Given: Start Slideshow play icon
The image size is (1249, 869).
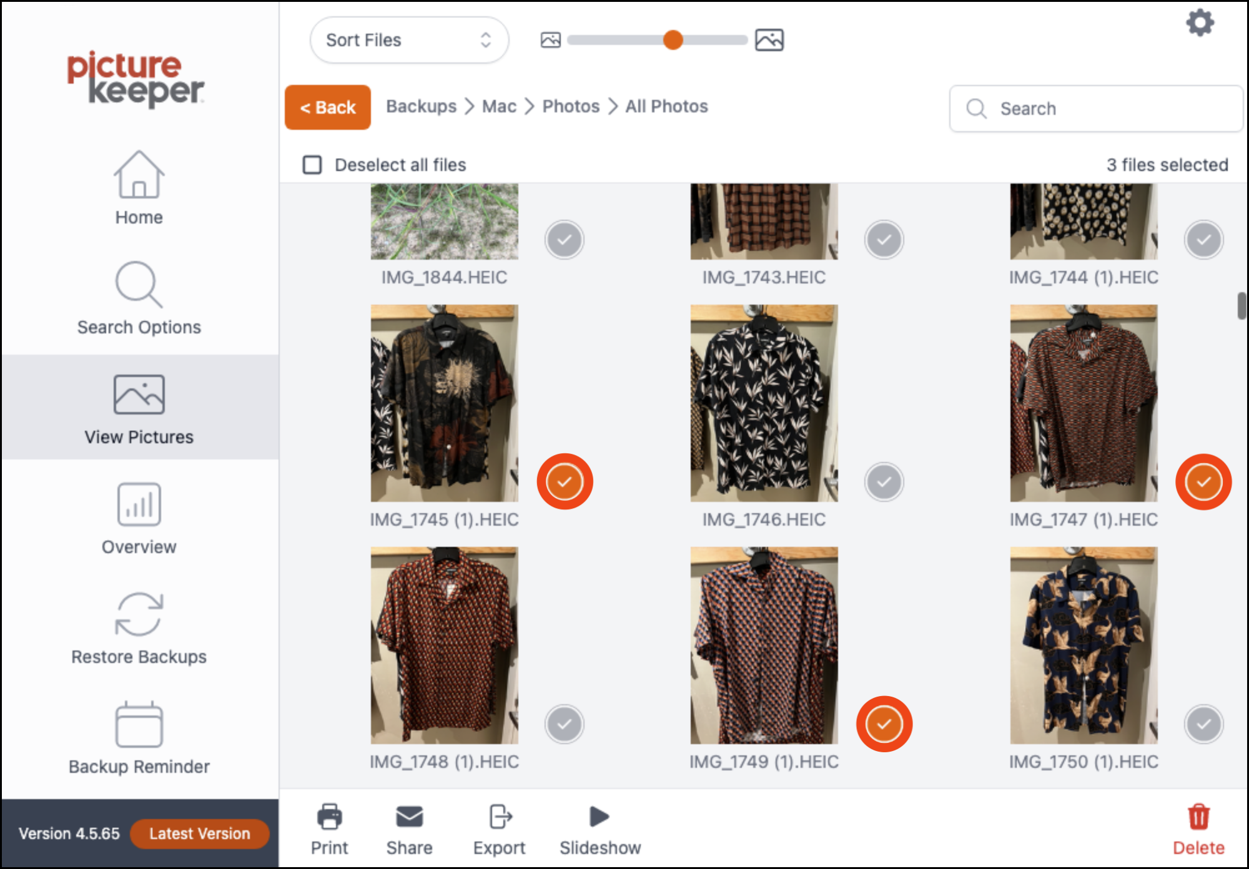Looking at the screenshot, I should (x=599, y=817).
